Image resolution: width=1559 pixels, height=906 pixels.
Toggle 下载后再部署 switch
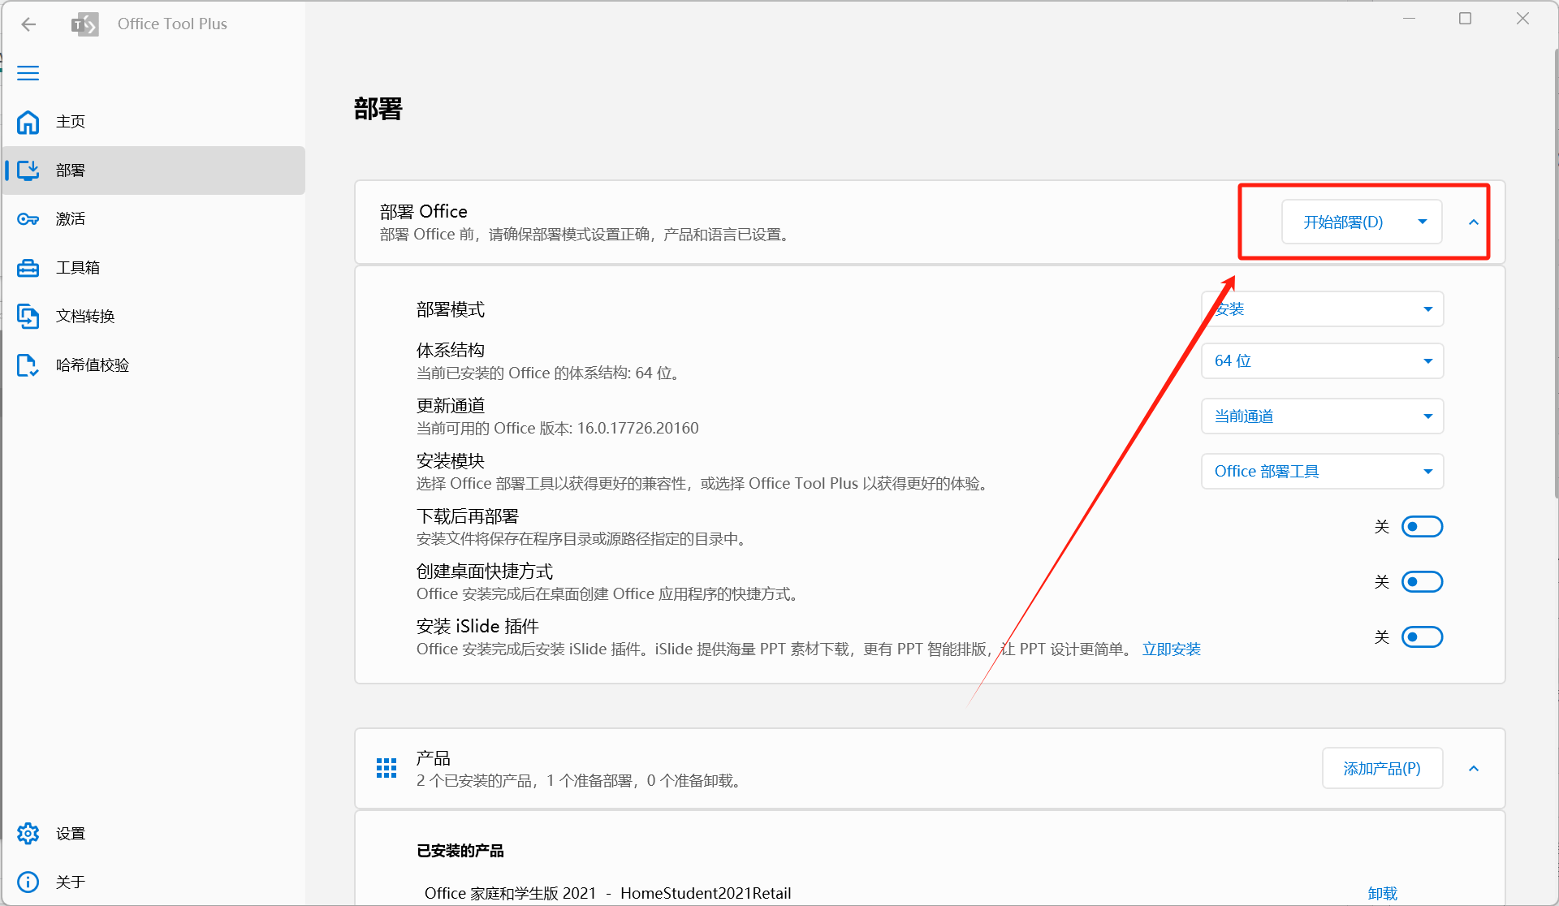point(1423,527)
